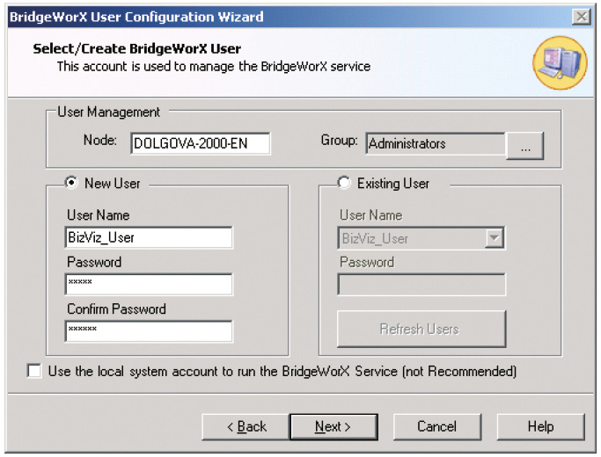
Task: Select the Existing User radio button
Action: pos(344,183)
